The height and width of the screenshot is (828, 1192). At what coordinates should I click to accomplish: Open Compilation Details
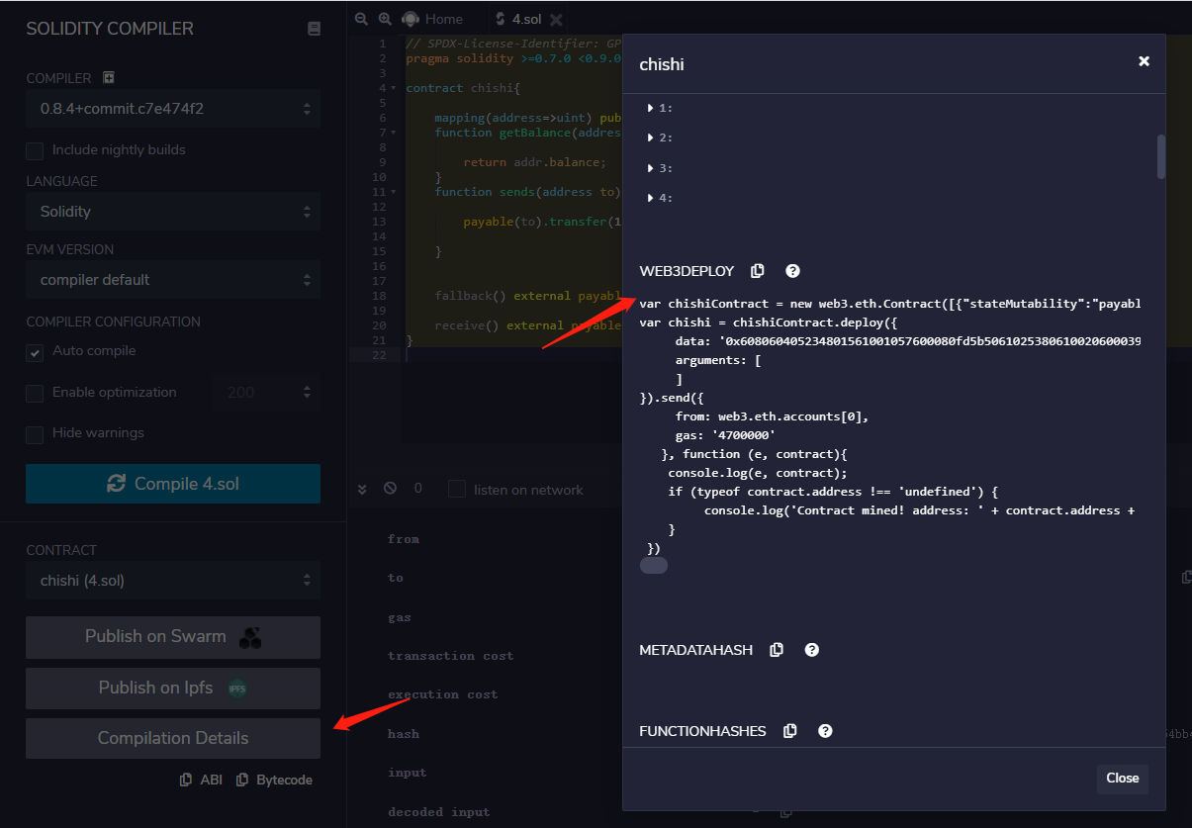point(173,738)
